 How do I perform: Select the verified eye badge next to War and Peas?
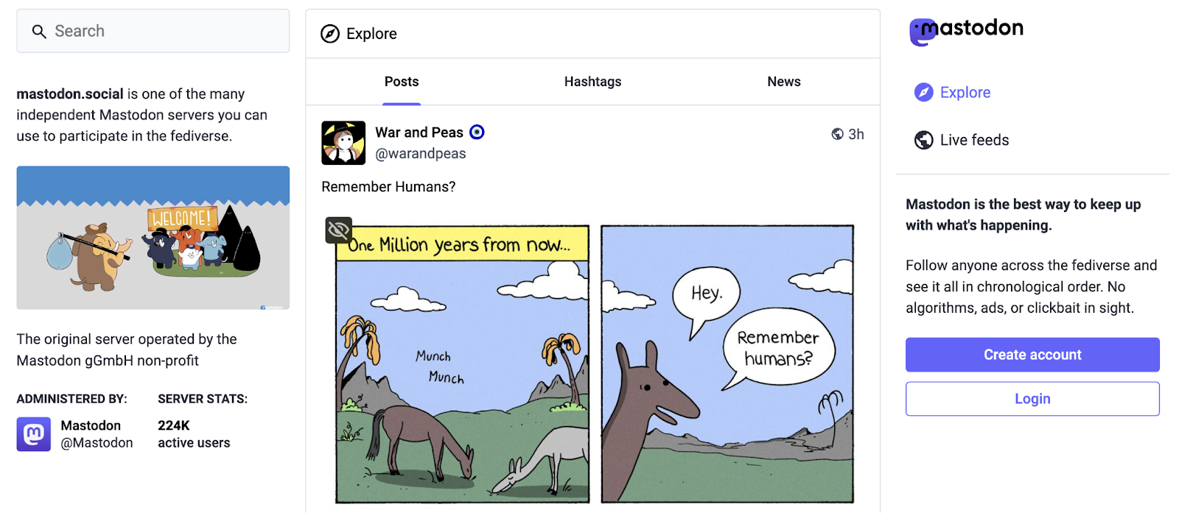[477, 132]
